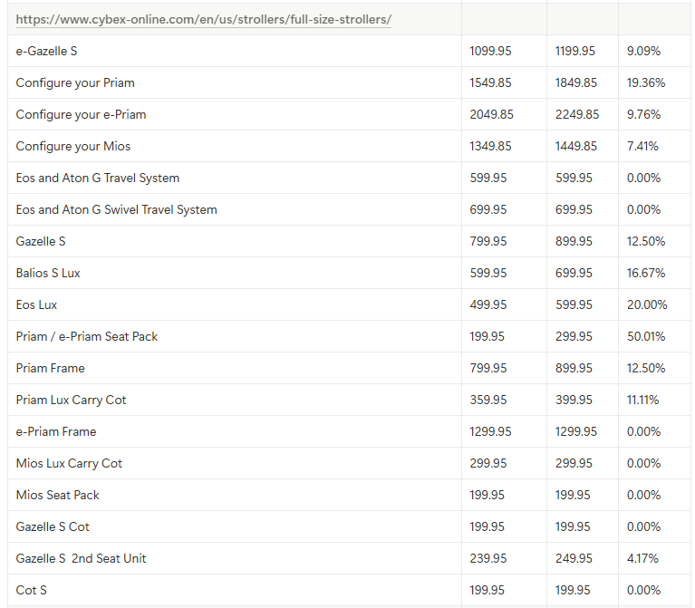The image size is (695, 608).
Task: Click the 239.95 price cell
Action: coord(504,558)
